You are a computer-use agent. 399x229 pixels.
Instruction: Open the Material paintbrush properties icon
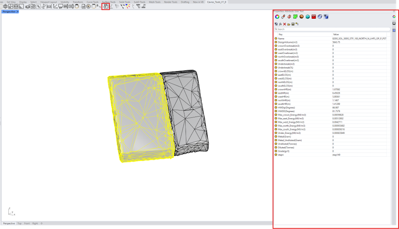pyautogui.click(x=283, y=17)
